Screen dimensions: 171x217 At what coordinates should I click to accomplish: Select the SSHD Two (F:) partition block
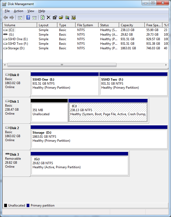point(133,84)
